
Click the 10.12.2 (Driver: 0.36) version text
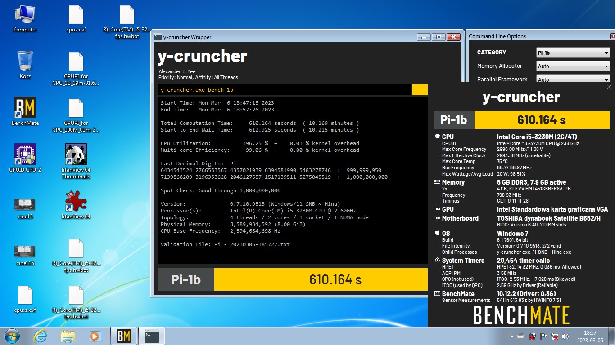click(x=526, y=294)
